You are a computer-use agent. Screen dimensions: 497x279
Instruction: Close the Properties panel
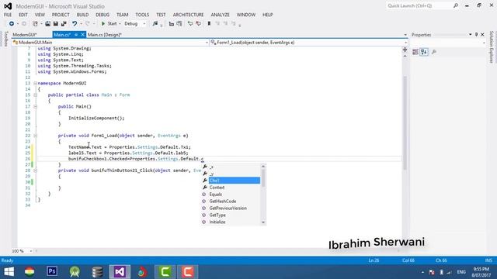482,35
